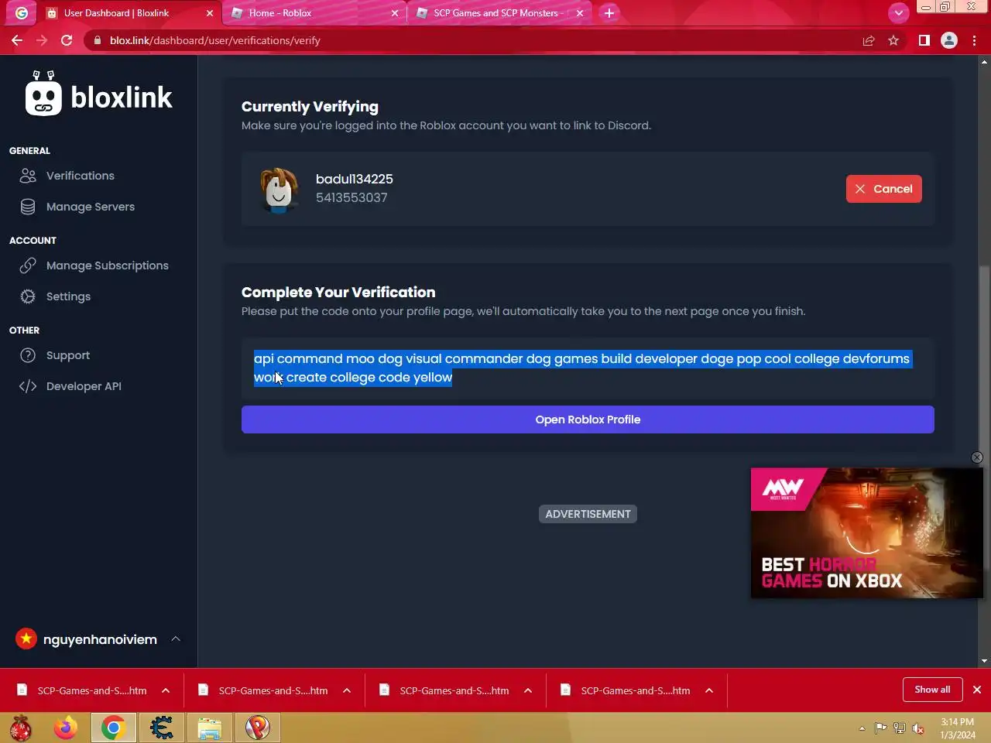Open the Chrome profile icon
991x743 pixels.
coord(949,40)
